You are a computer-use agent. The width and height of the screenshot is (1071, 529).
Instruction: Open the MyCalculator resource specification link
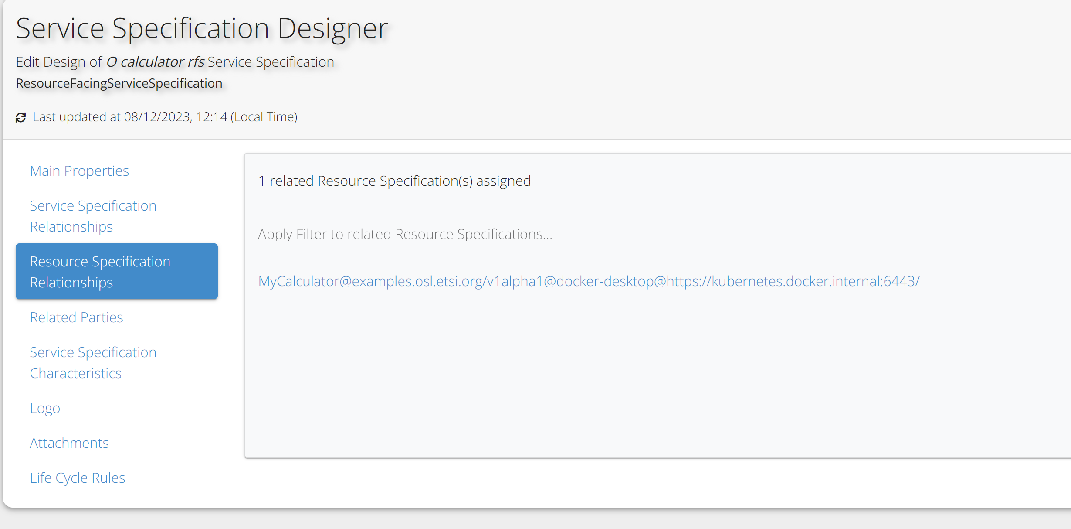point(588,281)
